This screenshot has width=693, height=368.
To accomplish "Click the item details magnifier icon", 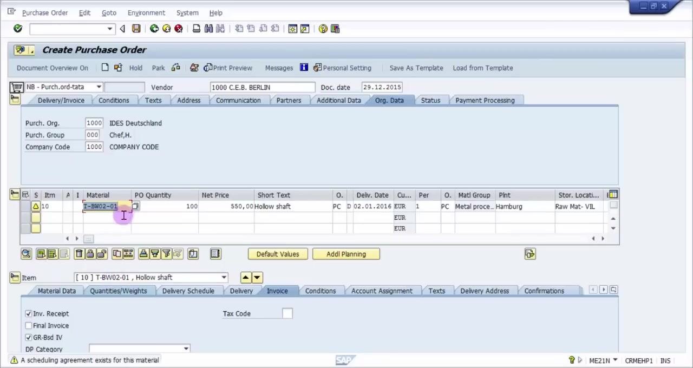I will pyautogui.click(x=26, y=254).
